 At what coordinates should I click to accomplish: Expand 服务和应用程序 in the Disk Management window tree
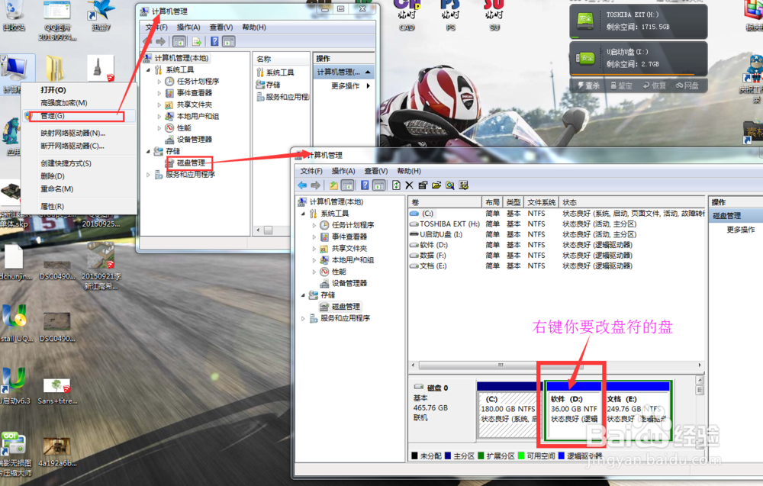pyautogui.click(x=303, y=319)
